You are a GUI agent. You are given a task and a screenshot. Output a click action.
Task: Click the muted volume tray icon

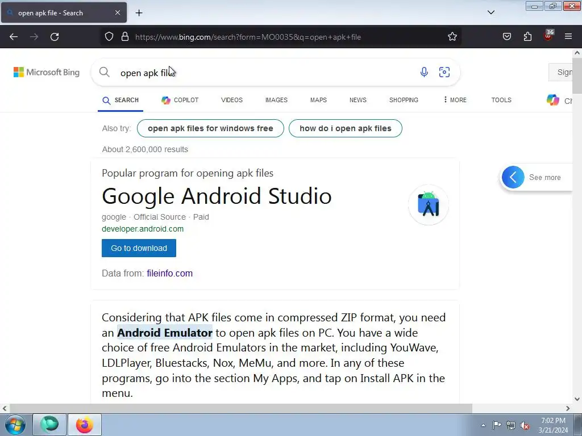pos(525,425)
